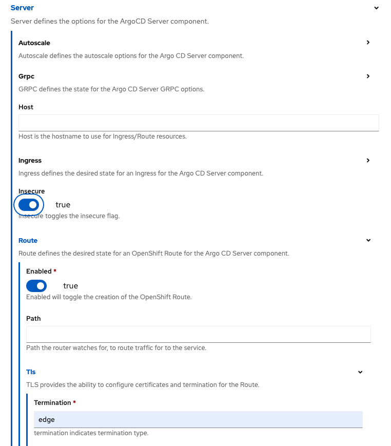Expand the Grpc section by its title
391x446 pixels.
[27, 76]
